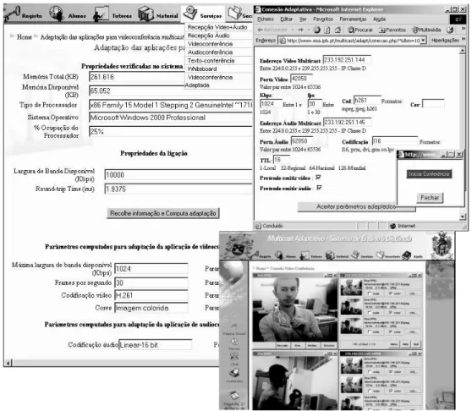Click the page icon inside the Endereço address bar
472x411 pixels.
283,41
